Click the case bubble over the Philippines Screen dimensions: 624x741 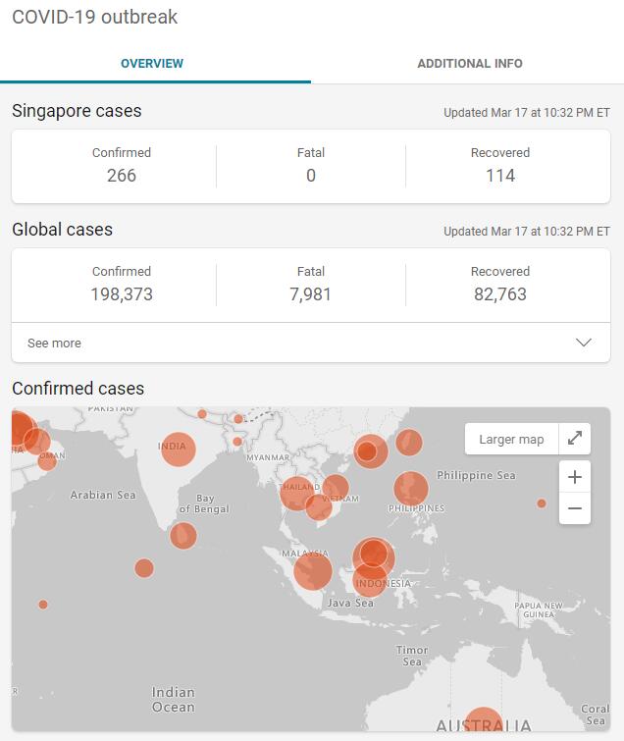pyautogui.click(x=411, y=488)
